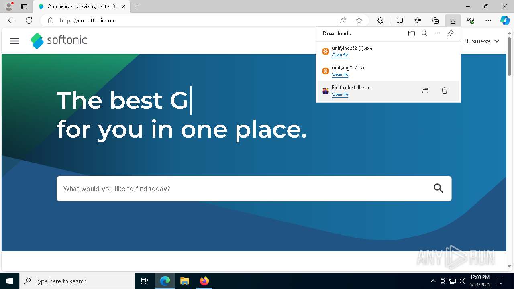This screenshot has height=289, width=514.
Task: Expand the Business dropdown chevron
Action: (497, 41)
